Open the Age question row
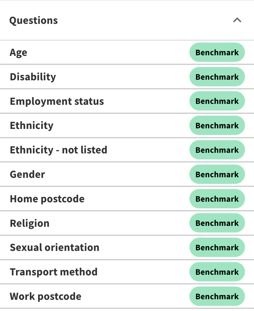The height and width of the screenshot is (311, 254). [18, 53]
